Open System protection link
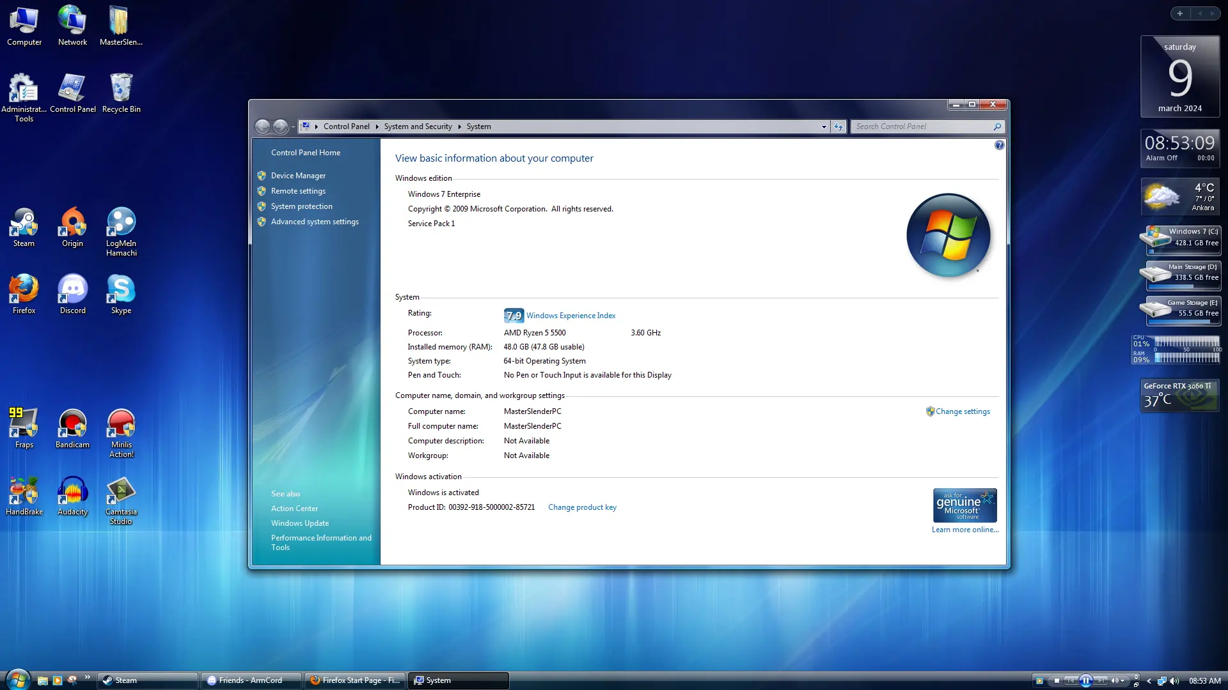This screenshot has width=1228, height=690. 301,206
